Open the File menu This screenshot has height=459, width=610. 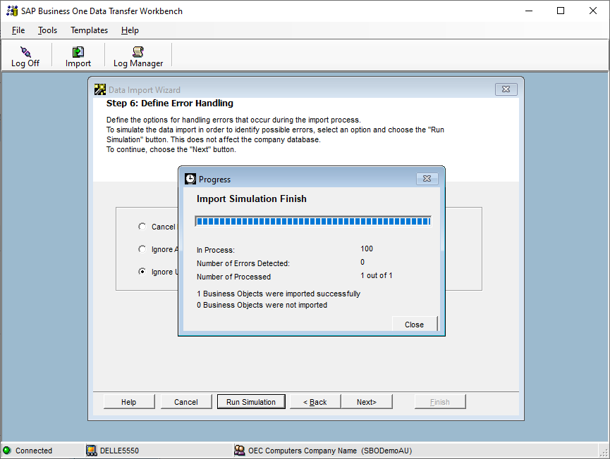(18, 30)
